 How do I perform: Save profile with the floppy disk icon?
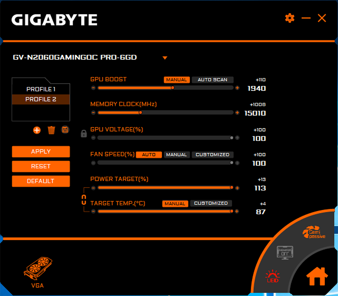(65, 130)
